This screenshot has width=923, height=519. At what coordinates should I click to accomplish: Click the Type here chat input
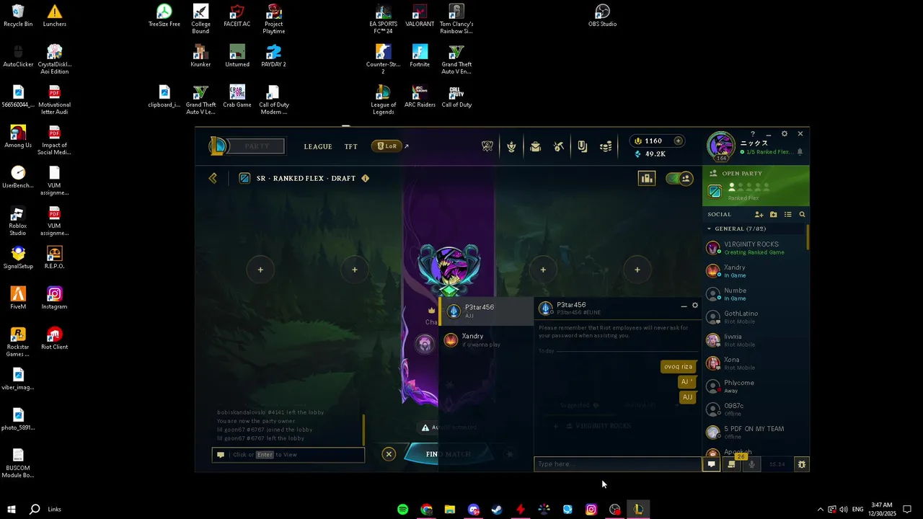coord(617,464)
